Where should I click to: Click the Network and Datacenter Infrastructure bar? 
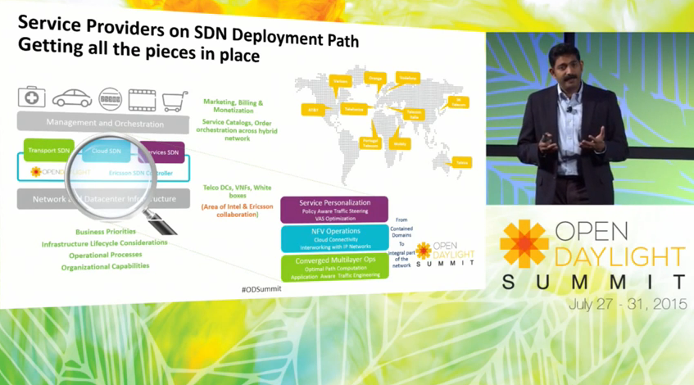pos(103,199)
